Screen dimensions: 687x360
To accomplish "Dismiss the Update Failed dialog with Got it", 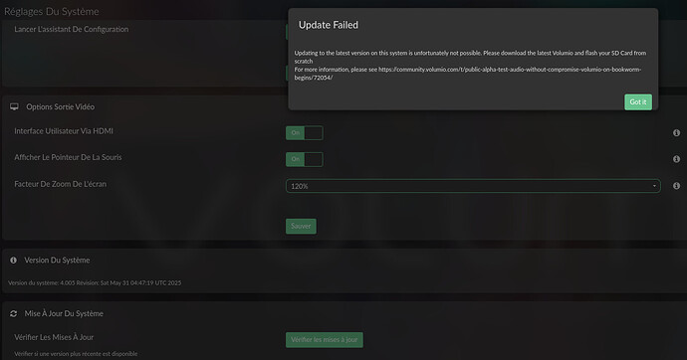I will tap(638, 101).
